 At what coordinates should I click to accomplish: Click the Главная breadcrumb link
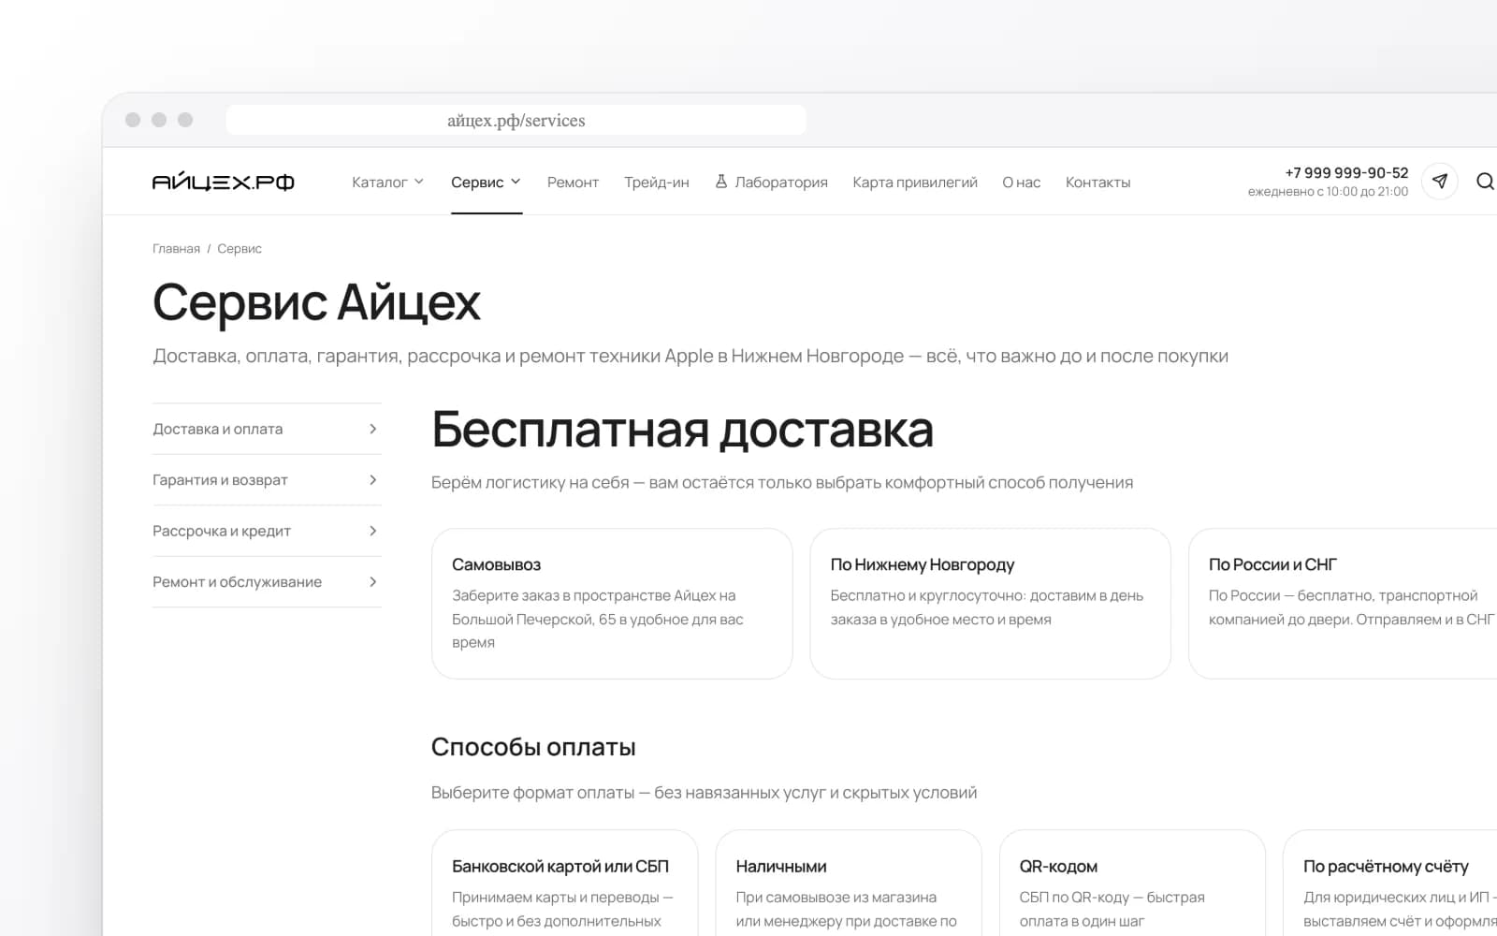click(176, 249)
